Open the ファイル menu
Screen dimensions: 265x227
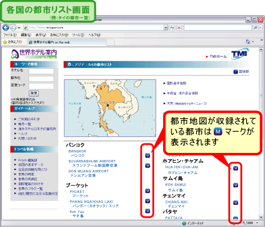[10, 35]
